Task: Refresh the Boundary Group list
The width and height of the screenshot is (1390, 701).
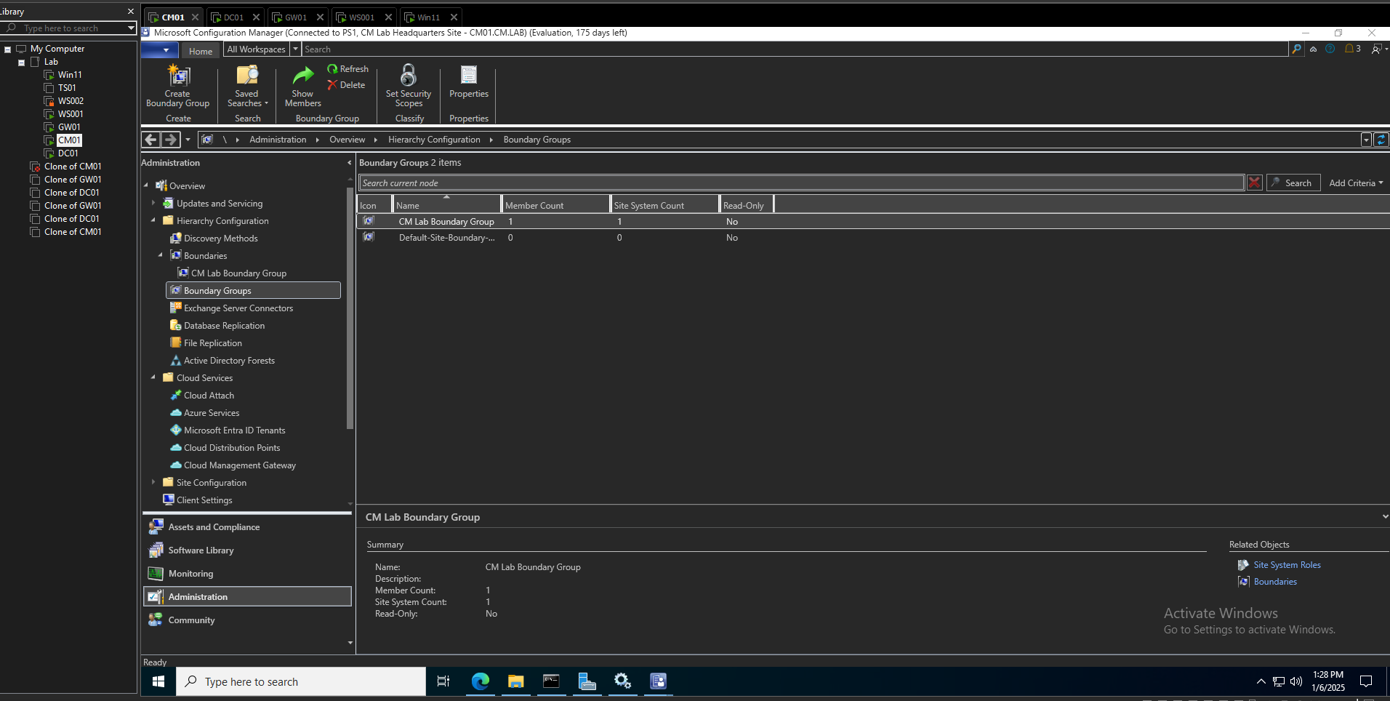Action: pos(347,69)
